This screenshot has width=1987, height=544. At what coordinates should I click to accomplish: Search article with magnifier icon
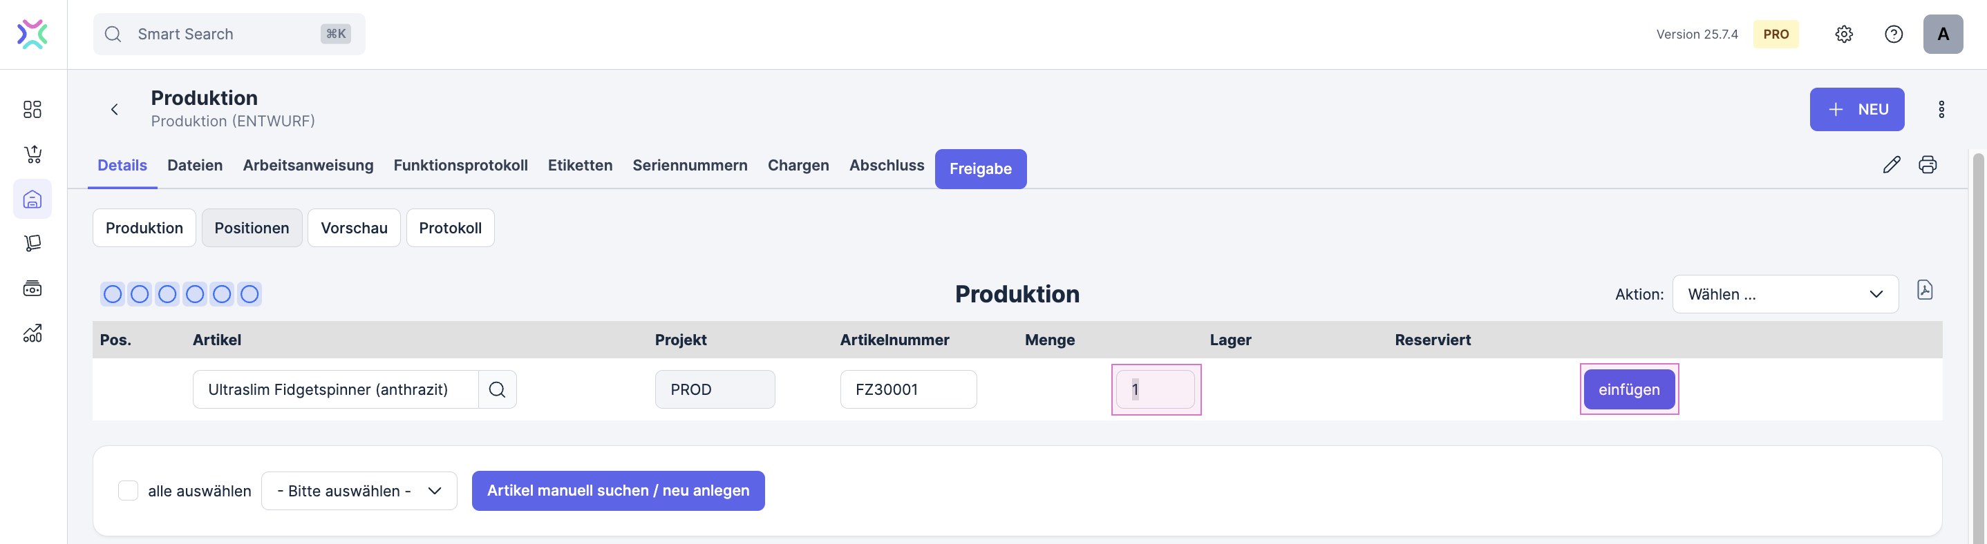pyautogui.click(x=497, y=389)
